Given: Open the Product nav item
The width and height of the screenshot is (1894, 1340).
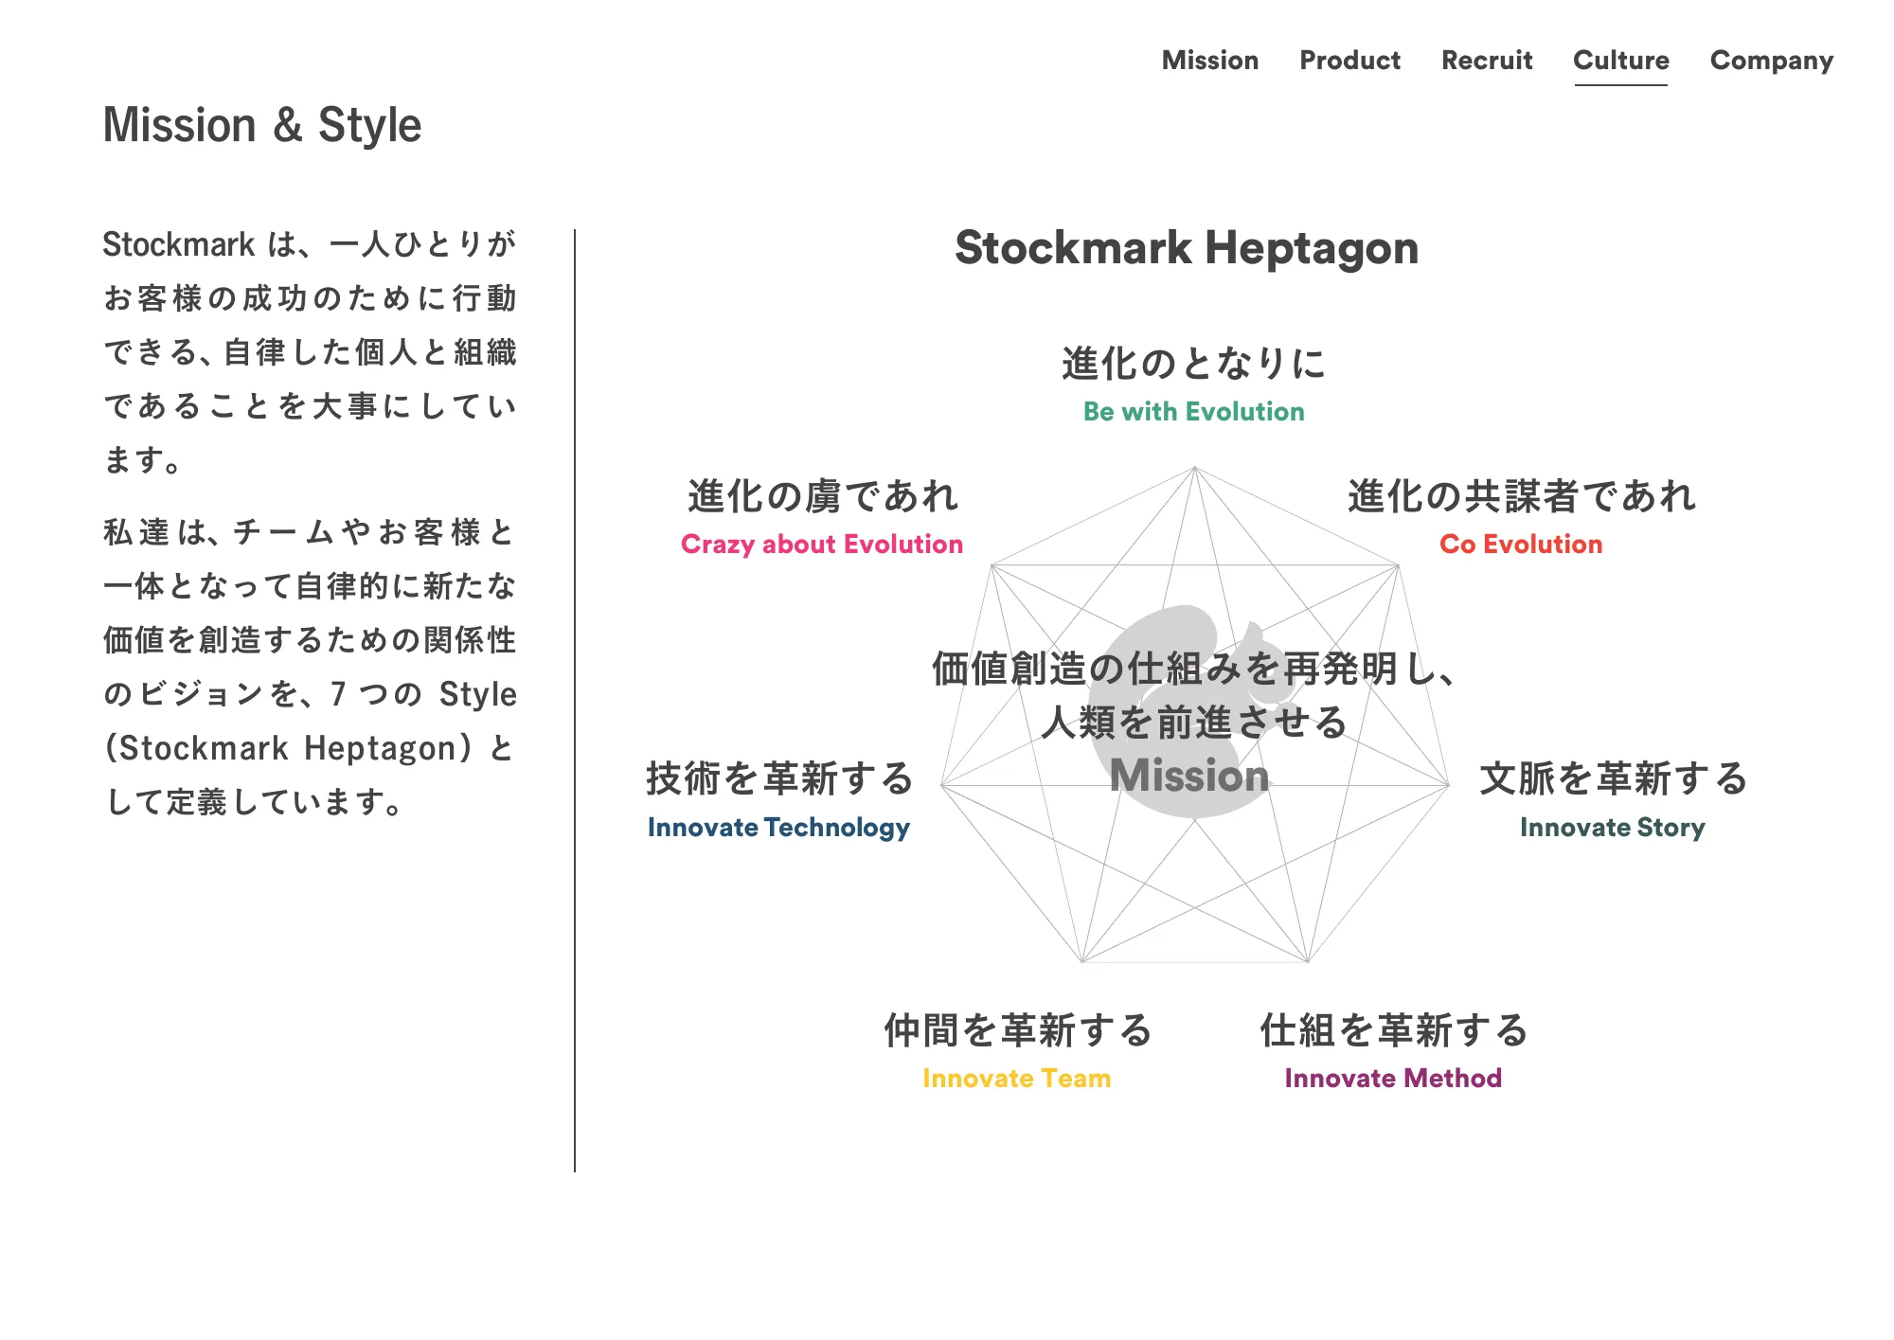Looking at the screenshot, I should (x=1349, y=61).
